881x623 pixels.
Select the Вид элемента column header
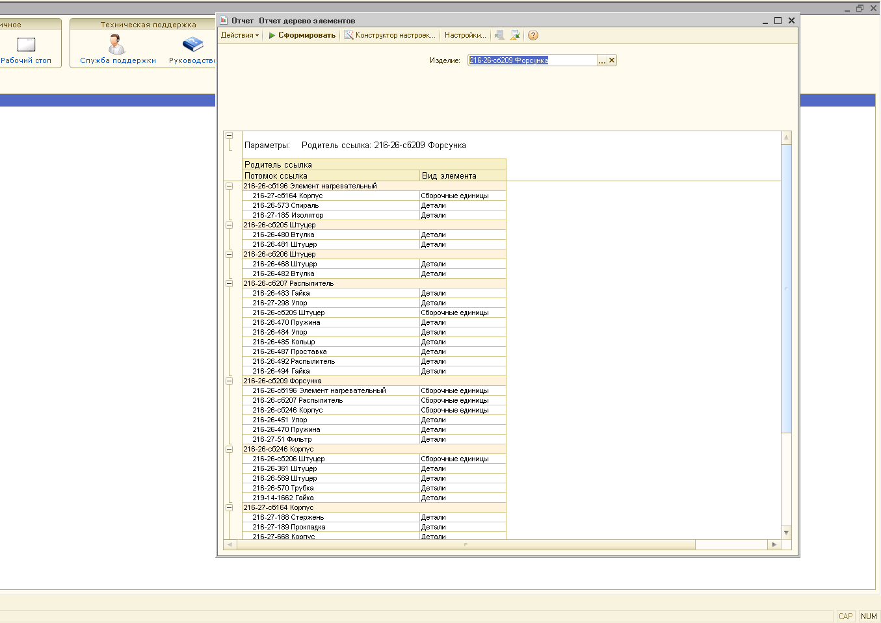pos(462,175)
